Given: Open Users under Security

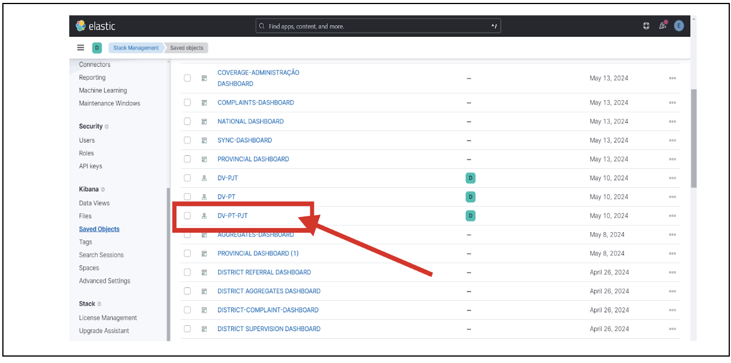Looking at the screenshot, I should [87, 140].
